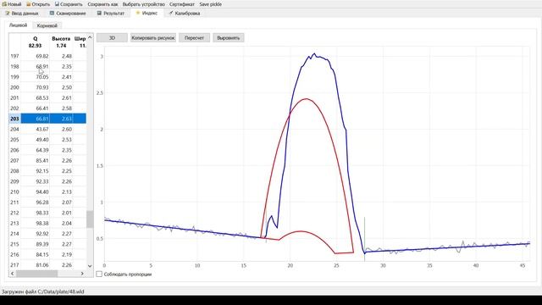
Task: Click the Пересчет button
Action: (x=194, y=37)
